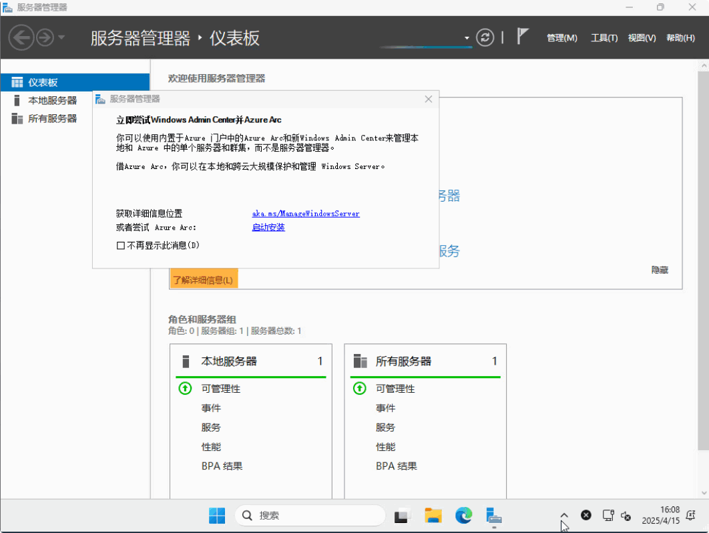709x533 pixels.
Task: Open 性能 in 所有服务器 tile
Action: (x=386, y=447)
